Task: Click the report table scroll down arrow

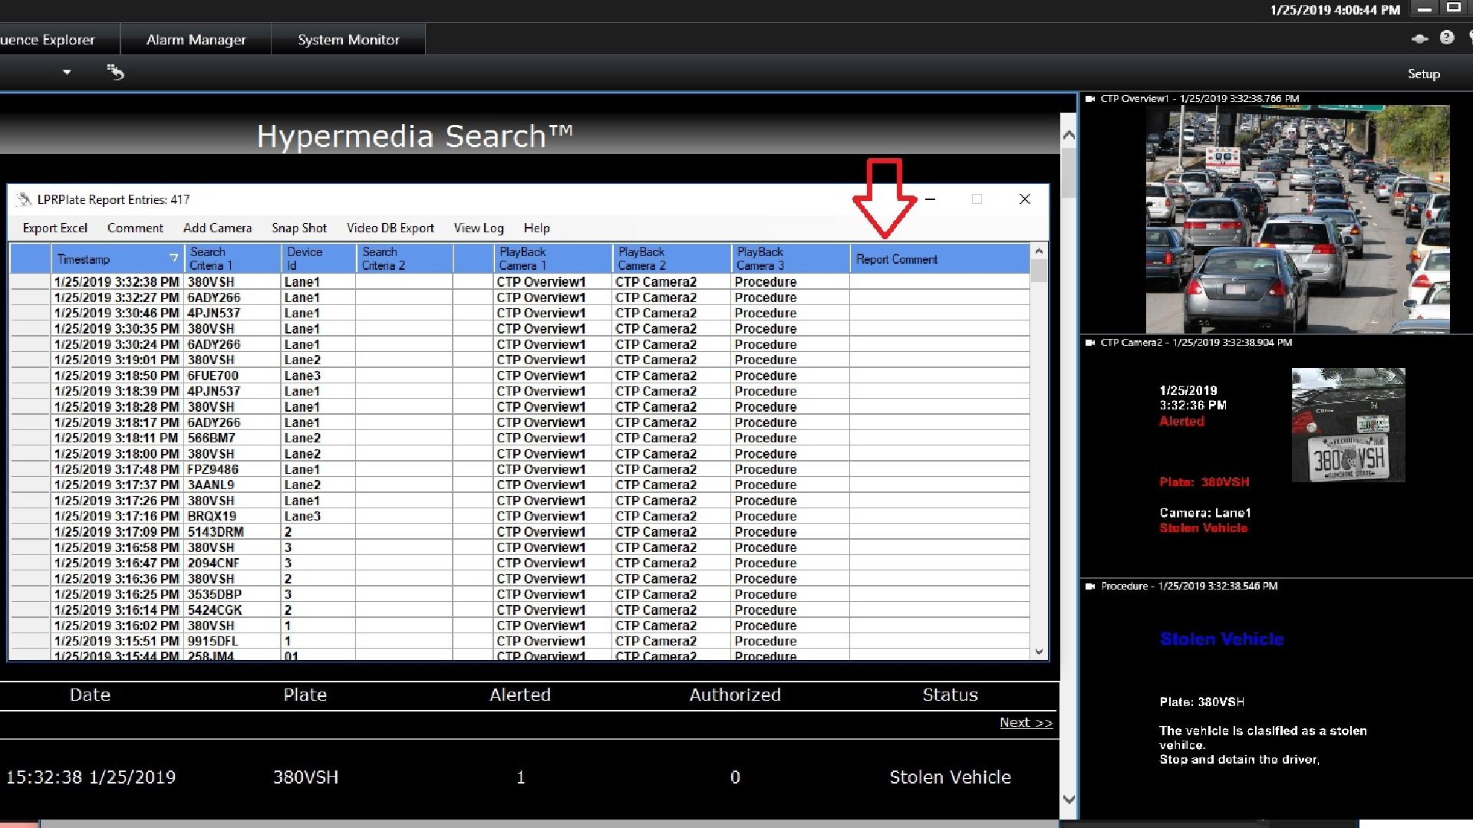Action: (1039, 652)
